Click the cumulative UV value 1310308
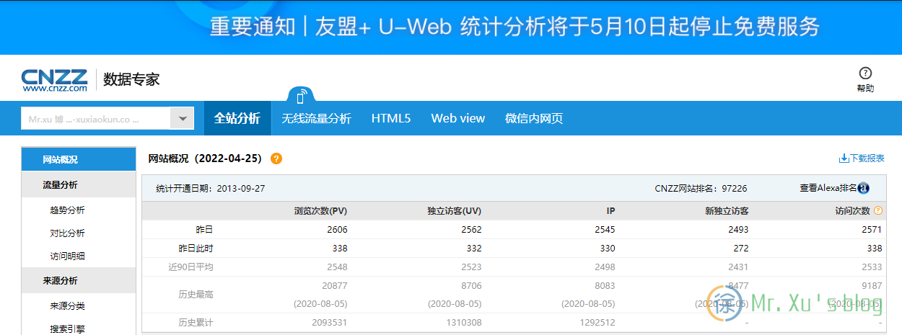Image resolution: width=902 pixels, height=335 pixels. (464, 323)
